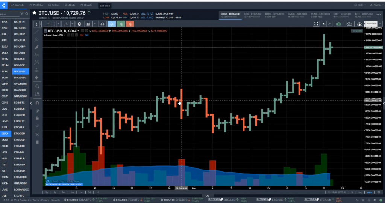Select the chart pattern tool
The image size is (385, 203).
tap(36, 62)
